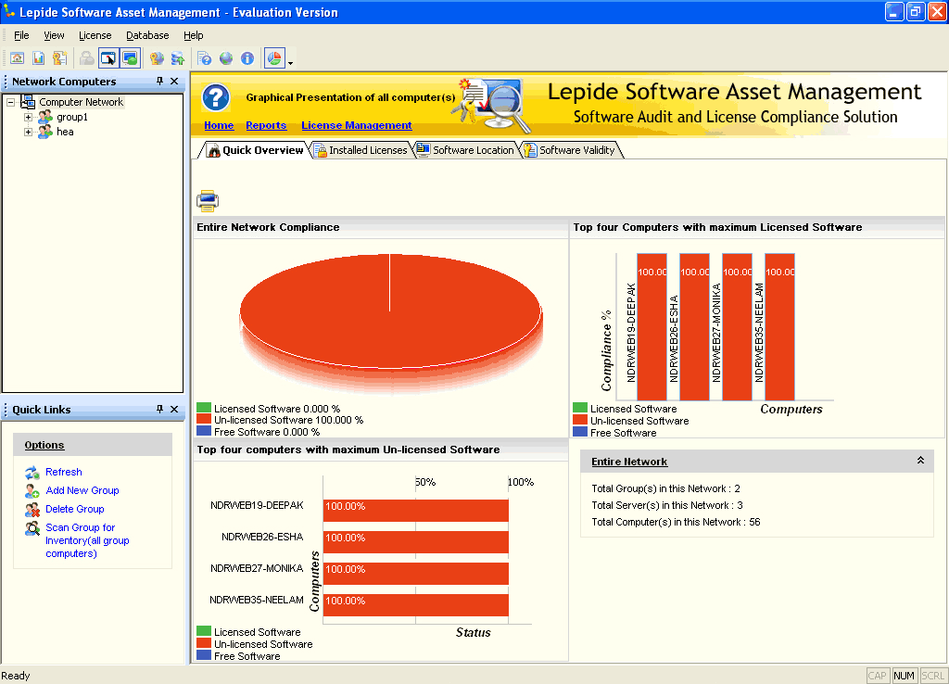Click NDRWEB35-NEELAM horizontal bar
This screenshot has width=949, height=684.
click(416, 604)
